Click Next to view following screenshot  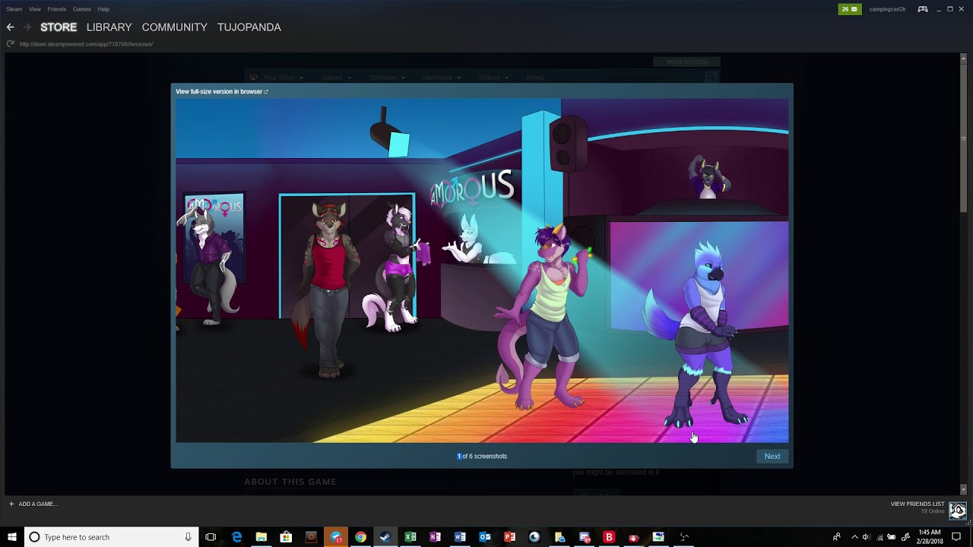772,456
